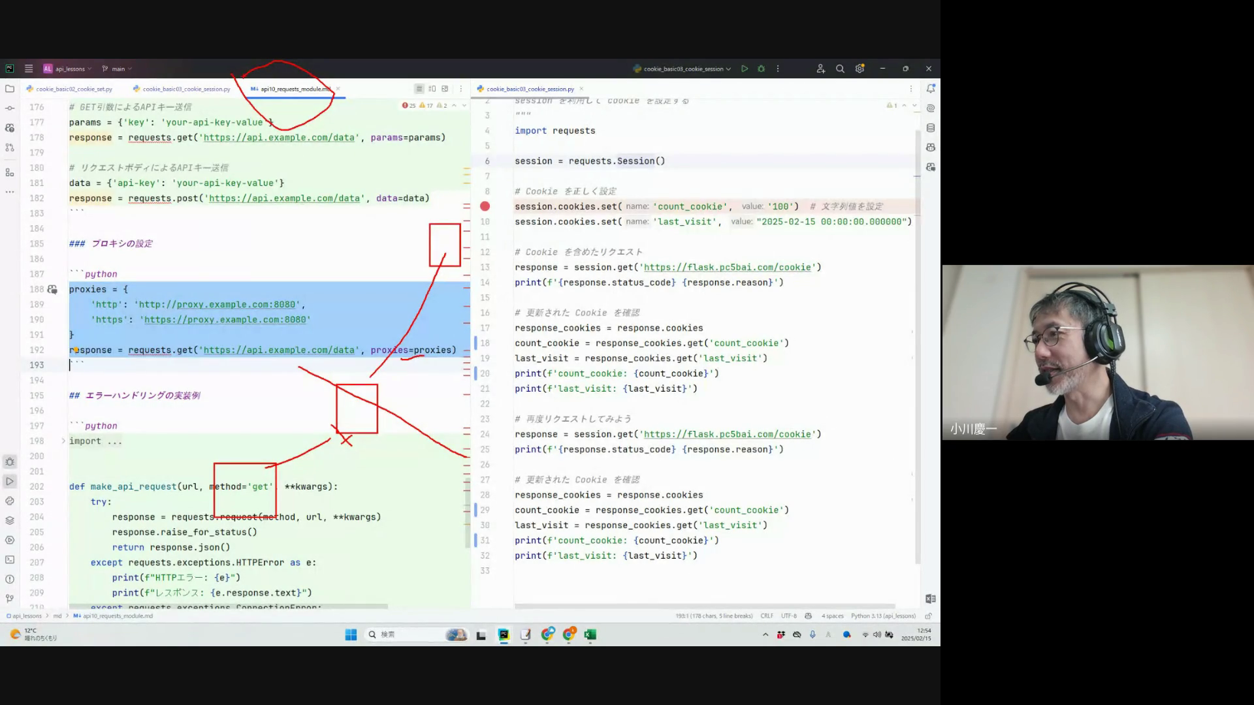
Task: Toggle breakpoint on session.cookies.set line
Action: (x=485, y=206)
